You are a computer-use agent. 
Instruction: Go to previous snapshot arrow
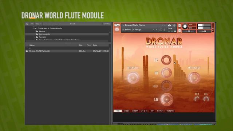tap(154, 30)
